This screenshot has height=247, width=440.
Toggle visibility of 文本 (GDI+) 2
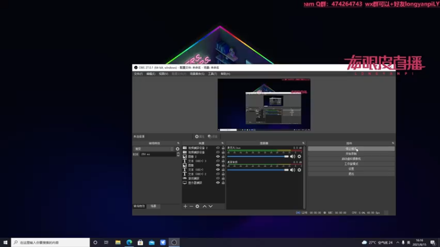click(x=218, y=174)
